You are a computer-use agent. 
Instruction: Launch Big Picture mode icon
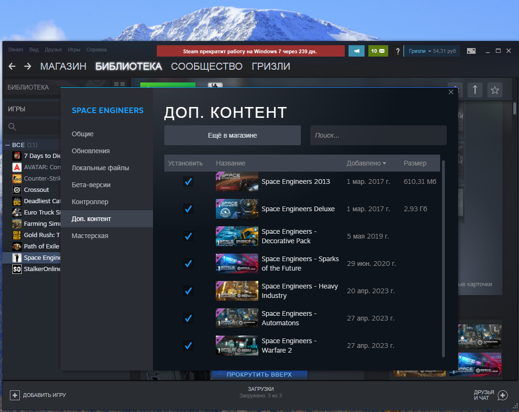pyautogui.click(x=471, y=51)
